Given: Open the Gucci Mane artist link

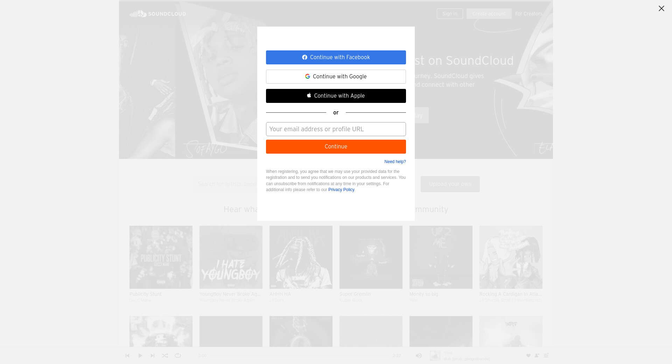Looking at the screenshot, I should pos(140,300).
